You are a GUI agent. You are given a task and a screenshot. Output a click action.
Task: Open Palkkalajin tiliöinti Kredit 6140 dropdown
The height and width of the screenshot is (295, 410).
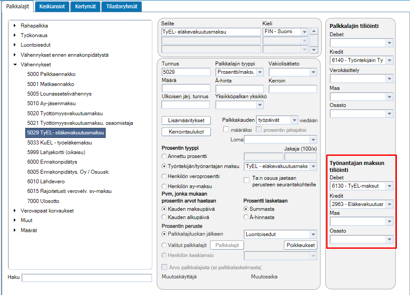389,60
